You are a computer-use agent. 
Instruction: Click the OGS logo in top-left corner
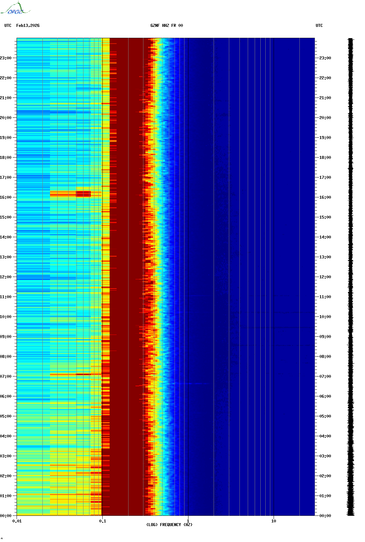[x=15, y=9]
